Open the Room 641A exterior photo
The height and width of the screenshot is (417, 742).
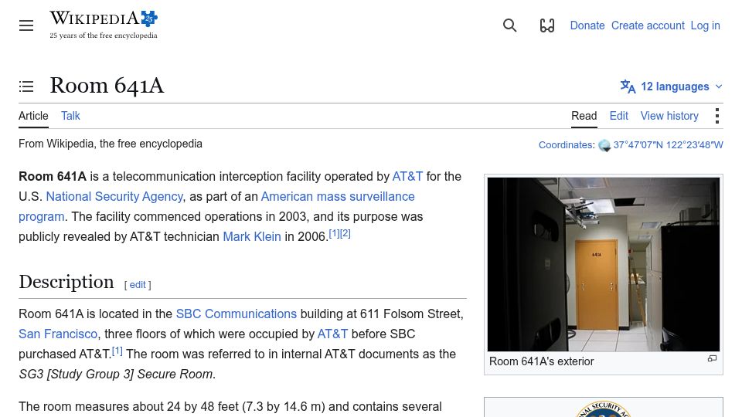(604, 264)
